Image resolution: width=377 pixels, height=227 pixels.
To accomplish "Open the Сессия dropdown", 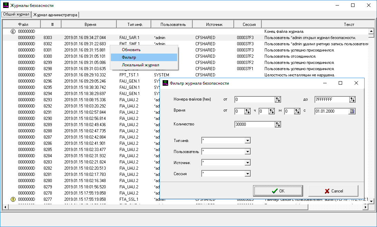I will pos(247,173).
